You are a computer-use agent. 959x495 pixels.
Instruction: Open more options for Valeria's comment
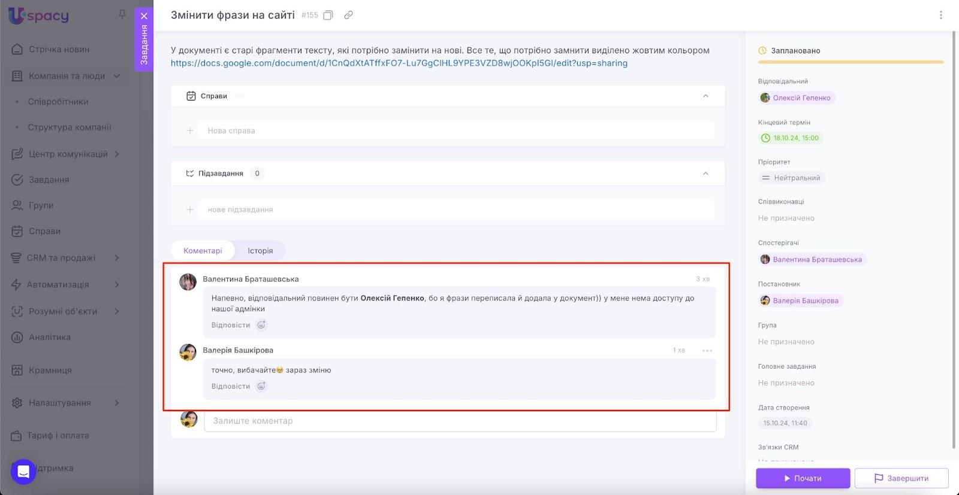pyautogui.click(x=707, y=351)
